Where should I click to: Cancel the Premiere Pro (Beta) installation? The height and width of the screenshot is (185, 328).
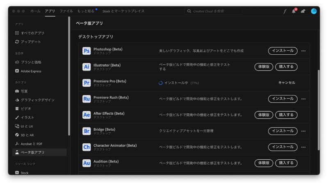287,83
